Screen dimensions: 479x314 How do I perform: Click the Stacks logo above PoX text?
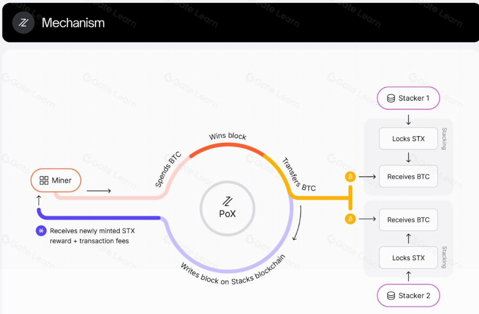click(x=227, y=201)
